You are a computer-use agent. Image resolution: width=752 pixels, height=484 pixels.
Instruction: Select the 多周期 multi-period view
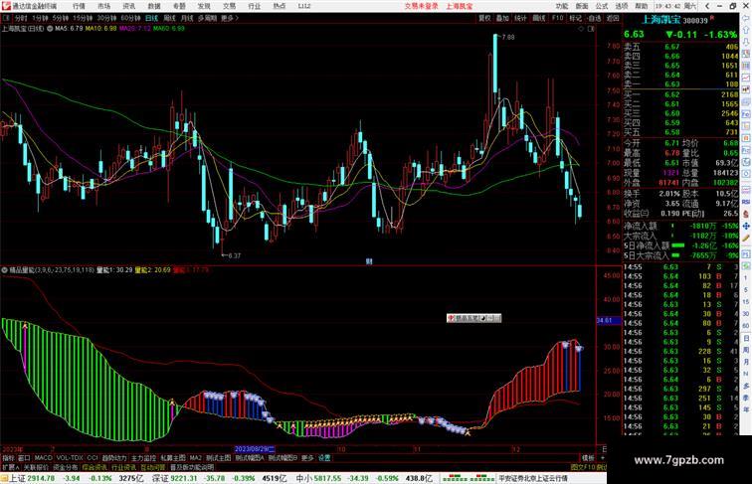pos(207,18)
